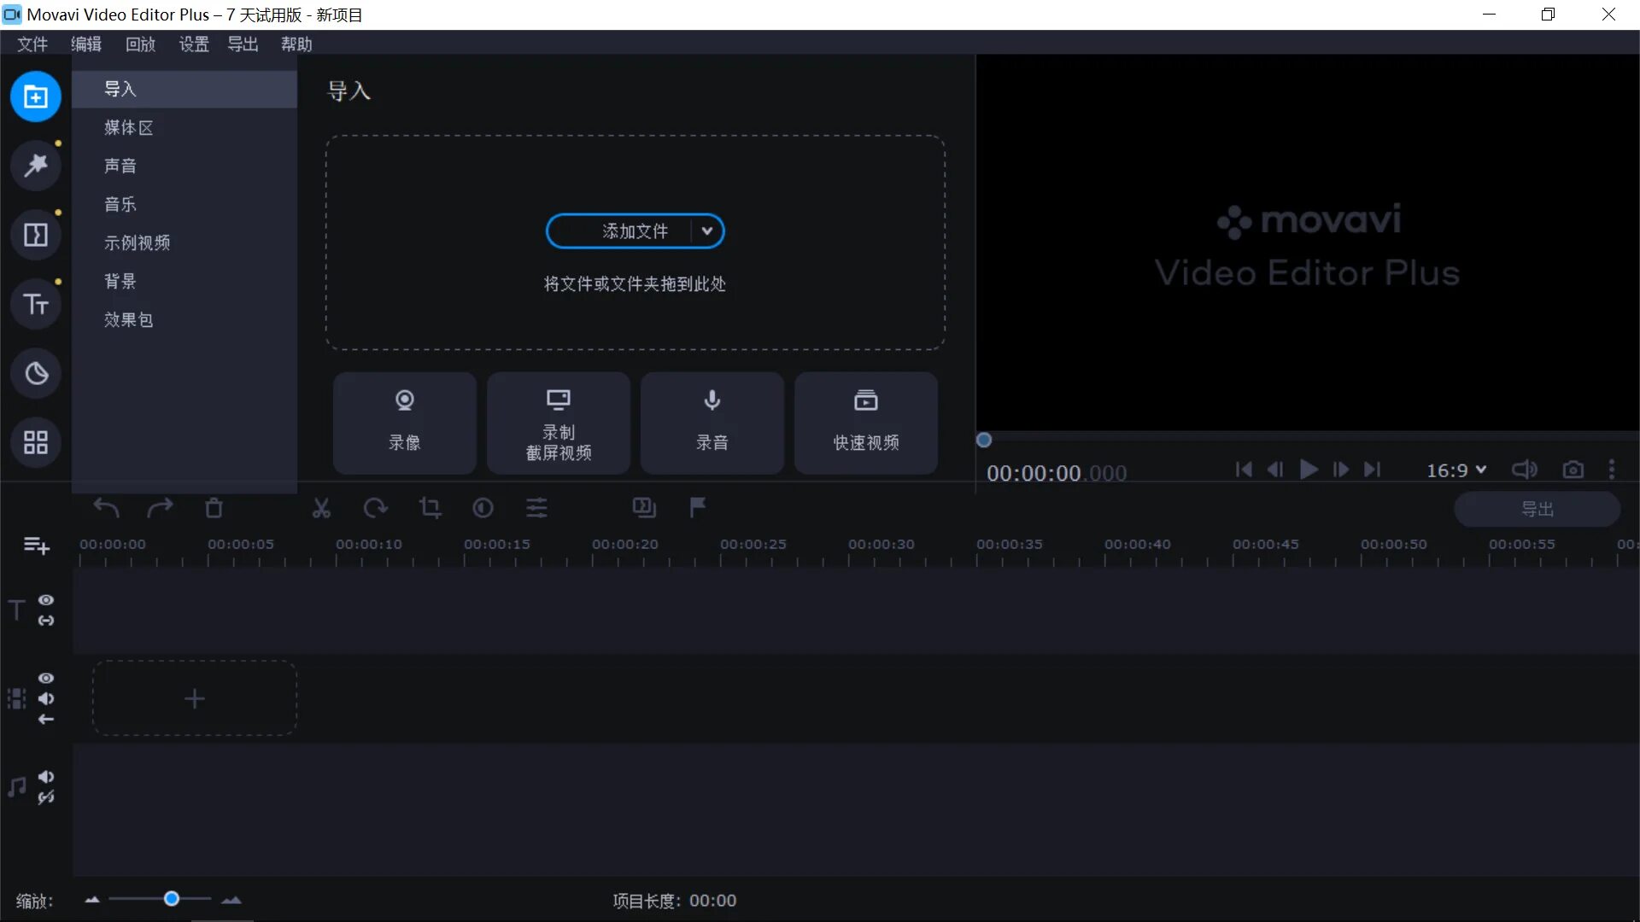
Task: Toggle visibility of the title track
Action: coord(46,598)
